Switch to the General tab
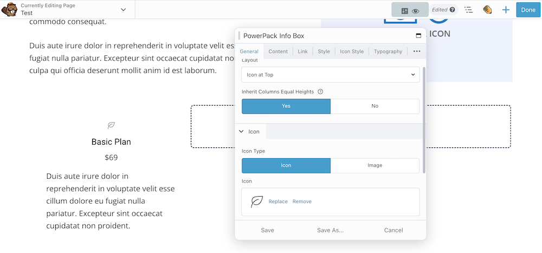Image resolution: width=542 pixels, height=253 pixels. 249,51
